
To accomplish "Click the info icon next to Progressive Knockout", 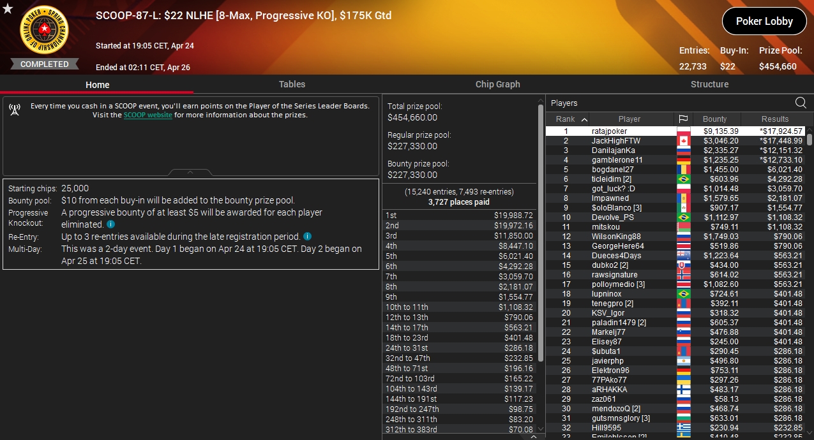I will click(110, 224).
